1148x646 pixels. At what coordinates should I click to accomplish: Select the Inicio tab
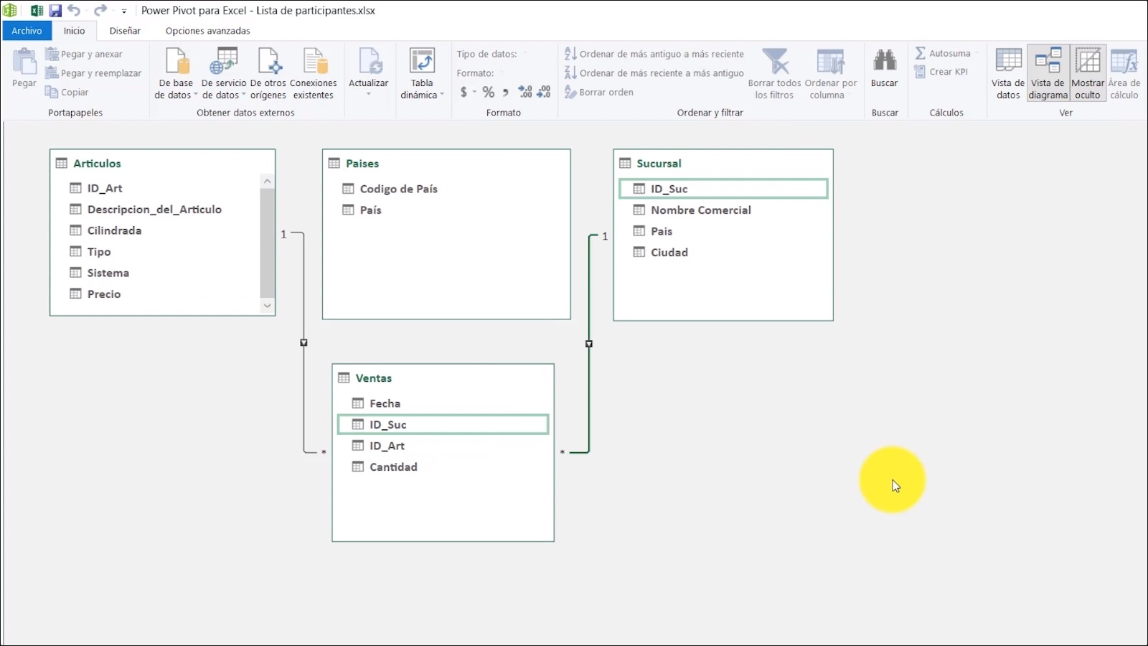pyautogui.click(x=74, y=31)
